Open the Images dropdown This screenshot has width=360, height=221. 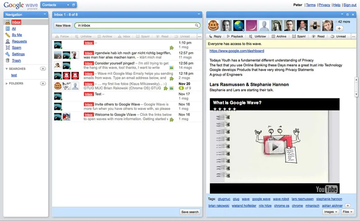pos(330,212)
